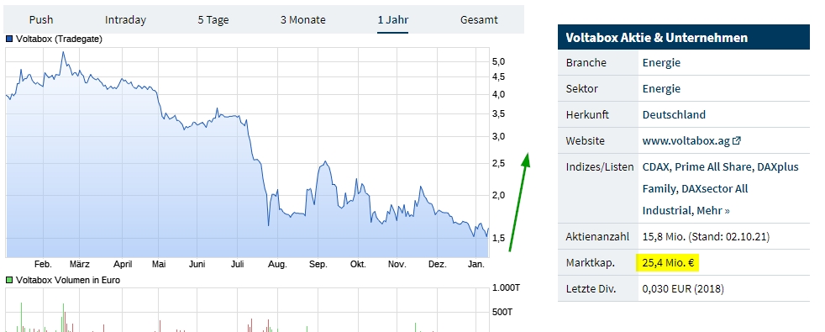
Task: Click the Voltabox Volumen in Euro legend label
Action: tap(68, 281)
